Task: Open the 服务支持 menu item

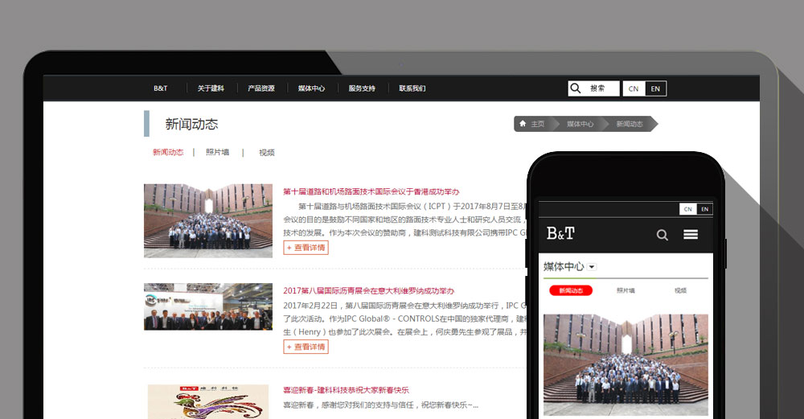Action: [x=362, y=88]
